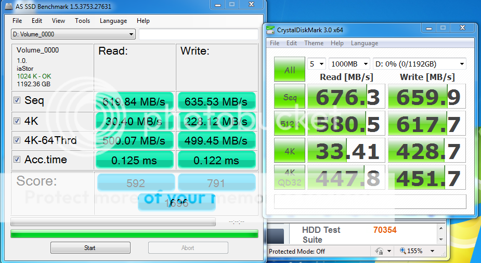This screenshot has width=481, height=263.
Task: Select 4K write result 228.12 MB/s
Action: pos(216,121)
